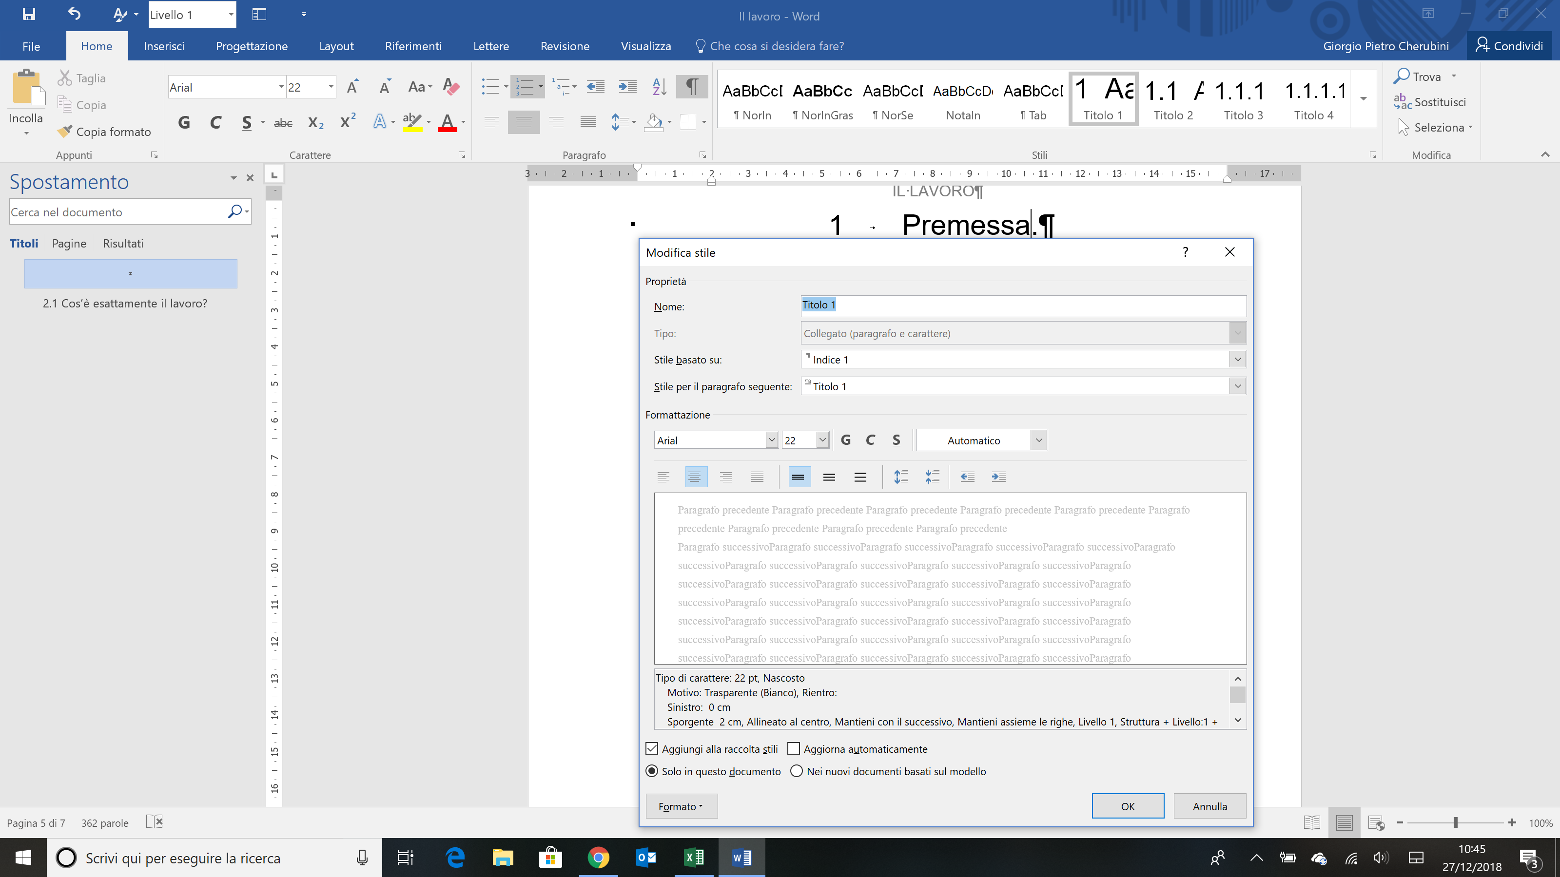Choose text highlight yellow color button
Viewport: 1560px width, 877px height.
click(412, 123)
